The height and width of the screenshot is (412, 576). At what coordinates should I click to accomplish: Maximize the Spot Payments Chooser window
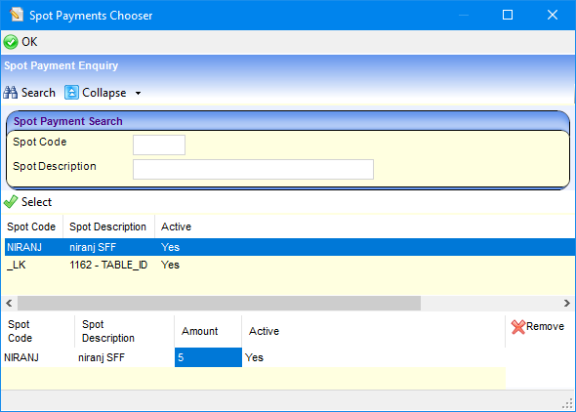508,15
